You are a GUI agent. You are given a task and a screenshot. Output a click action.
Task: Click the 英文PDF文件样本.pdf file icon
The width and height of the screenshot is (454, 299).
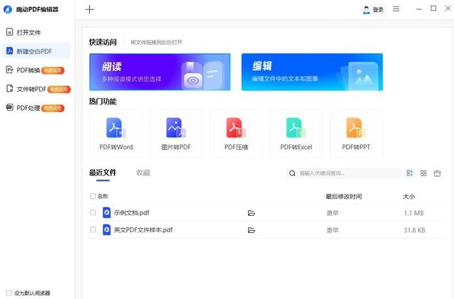pyautogui.click(x=106, y=229)
